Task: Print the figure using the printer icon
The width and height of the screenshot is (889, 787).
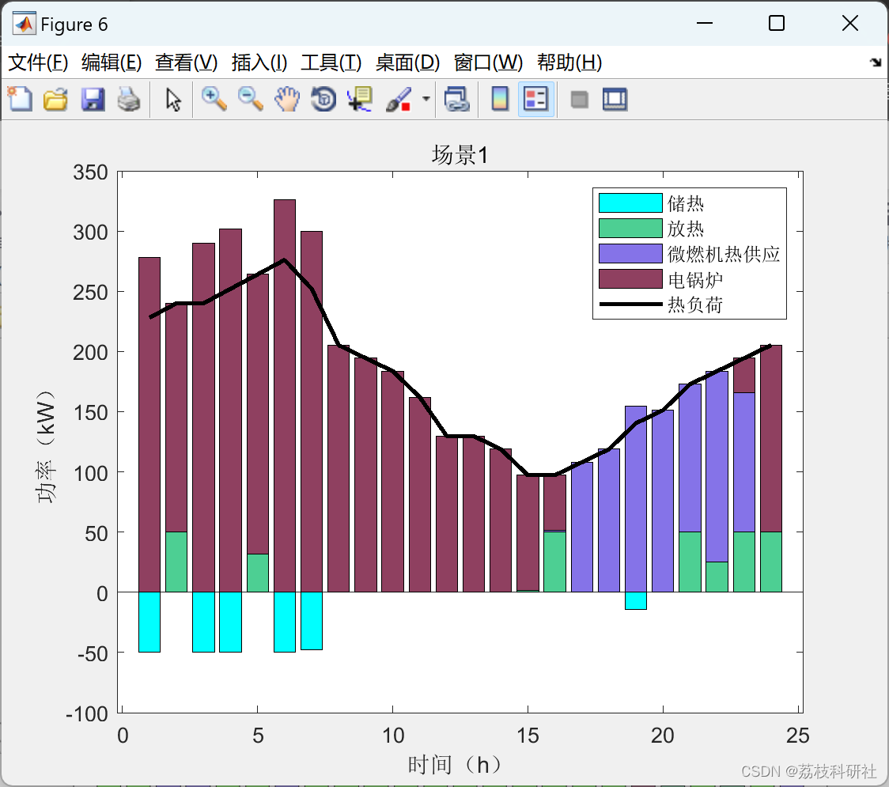Action: (x=129, y=99)
